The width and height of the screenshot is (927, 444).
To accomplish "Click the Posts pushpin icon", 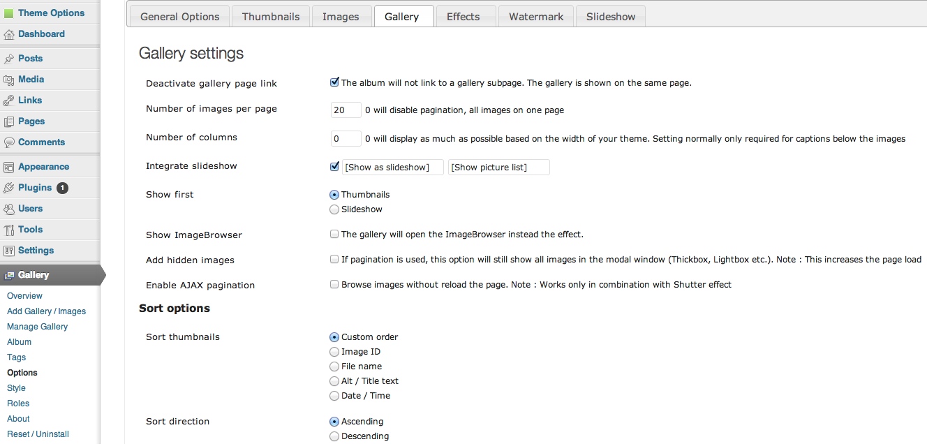I will point(8,59).
